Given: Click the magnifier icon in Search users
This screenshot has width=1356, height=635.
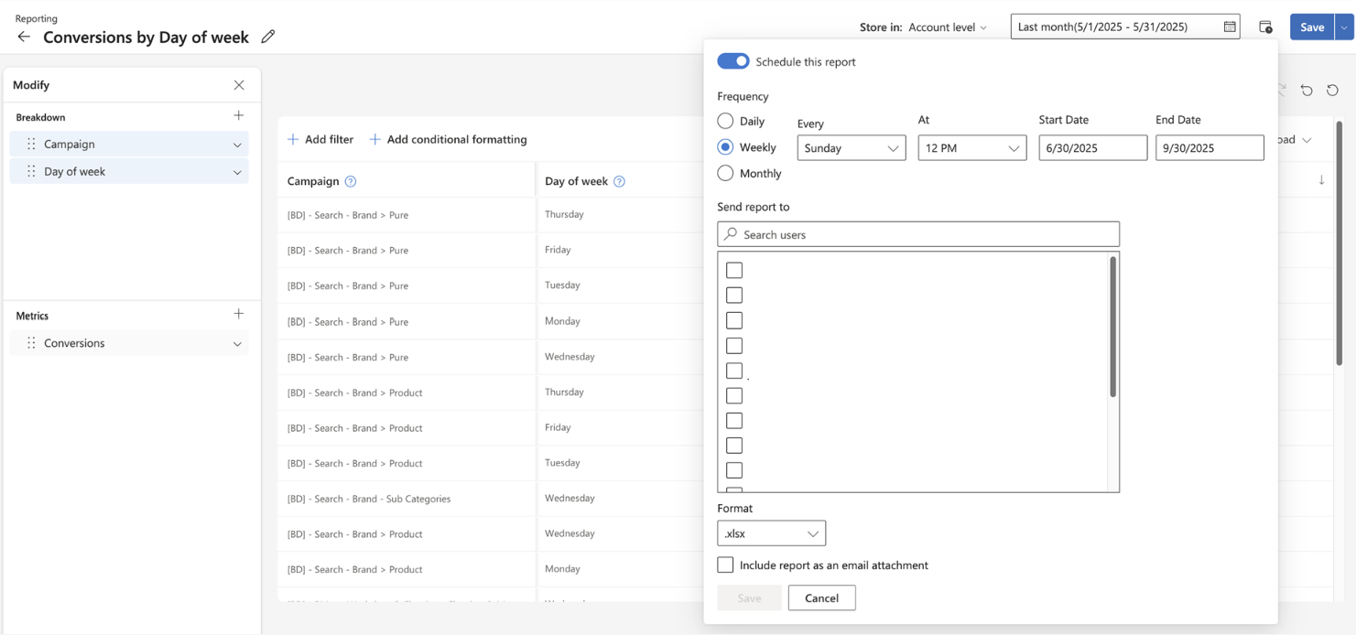Looking at the screenshot, I should click(x=731, y=234).
